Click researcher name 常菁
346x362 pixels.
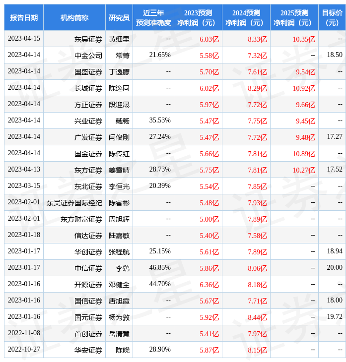click(123, 56)
